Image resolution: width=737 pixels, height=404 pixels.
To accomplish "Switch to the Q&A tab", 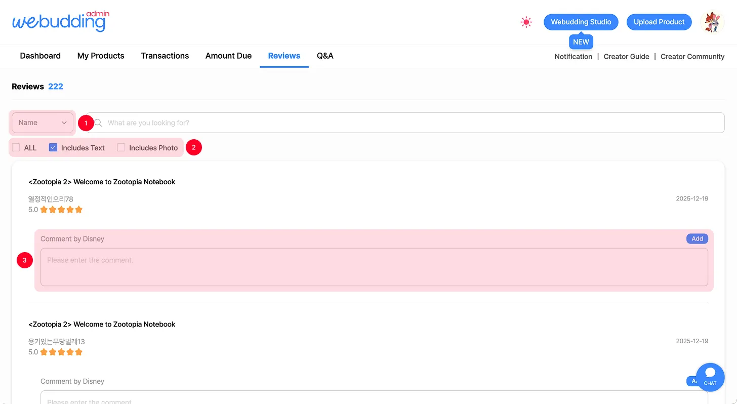I will click(325, 56).
